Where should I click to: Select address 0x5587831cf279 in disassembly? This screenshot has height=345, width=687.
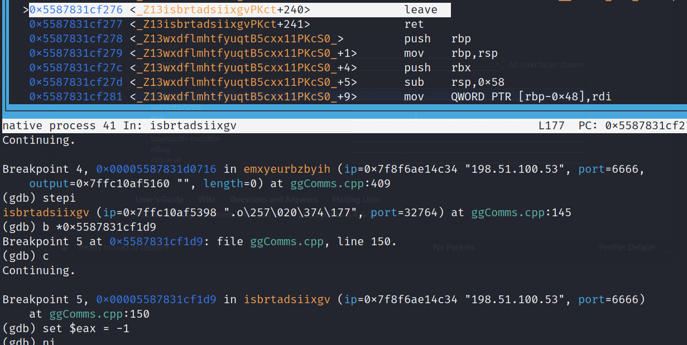pos(76,53)
